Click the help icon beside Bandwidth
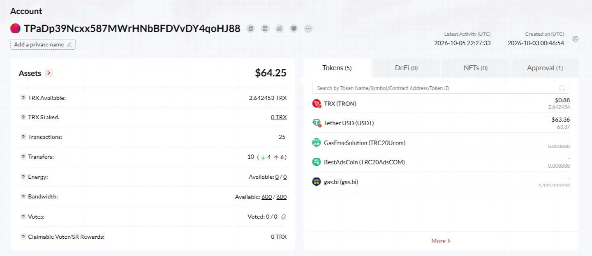 23,196
